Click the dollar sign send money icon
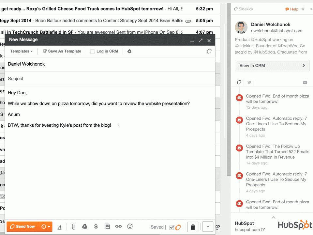313x235 pixels. (x=96, y=227)
